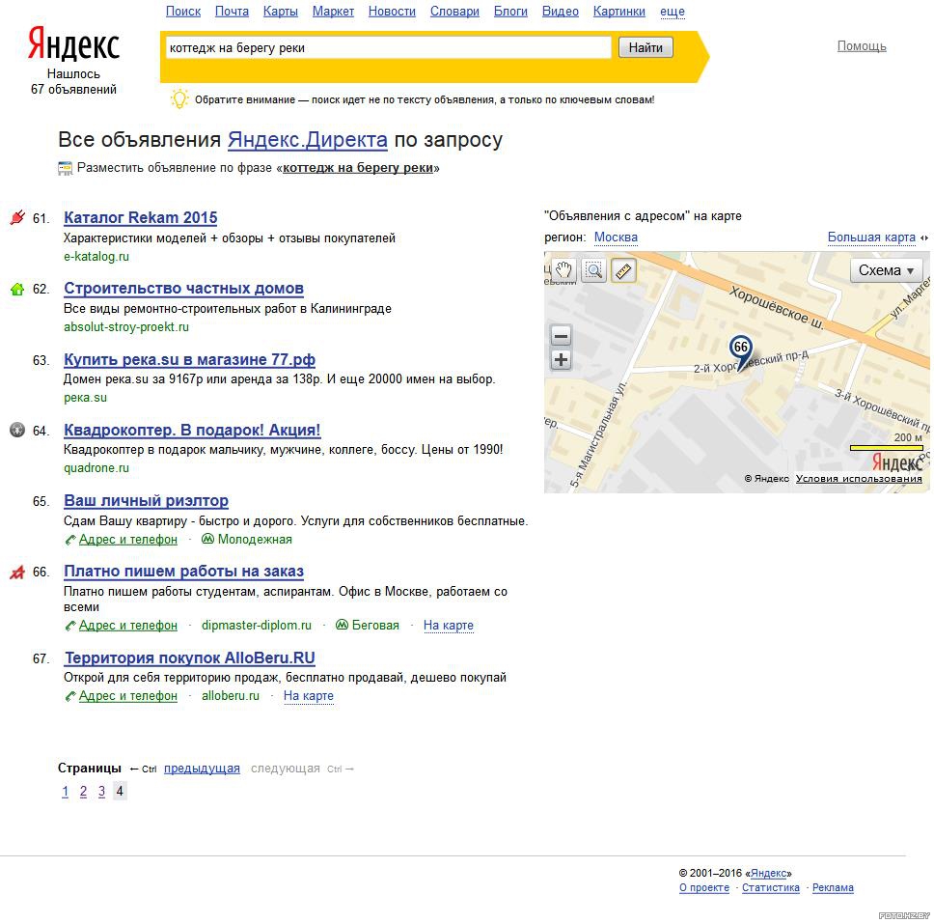Click the «Яндекс» copyright footer link

768,873
